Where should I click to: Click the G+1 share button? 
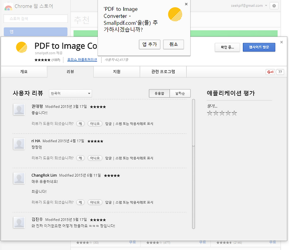point(271,72)
